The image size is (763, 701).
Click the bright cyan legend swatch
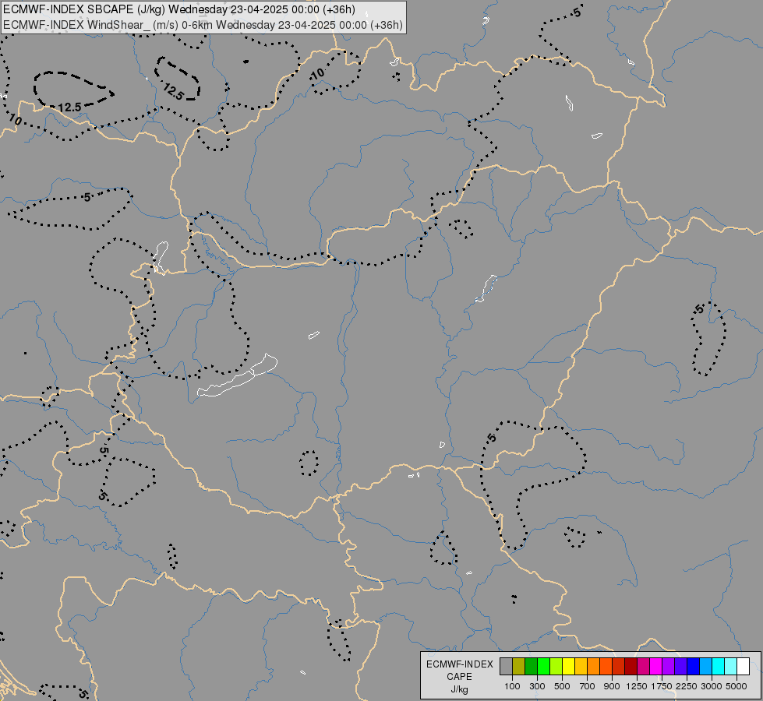[x=719, y=667]
